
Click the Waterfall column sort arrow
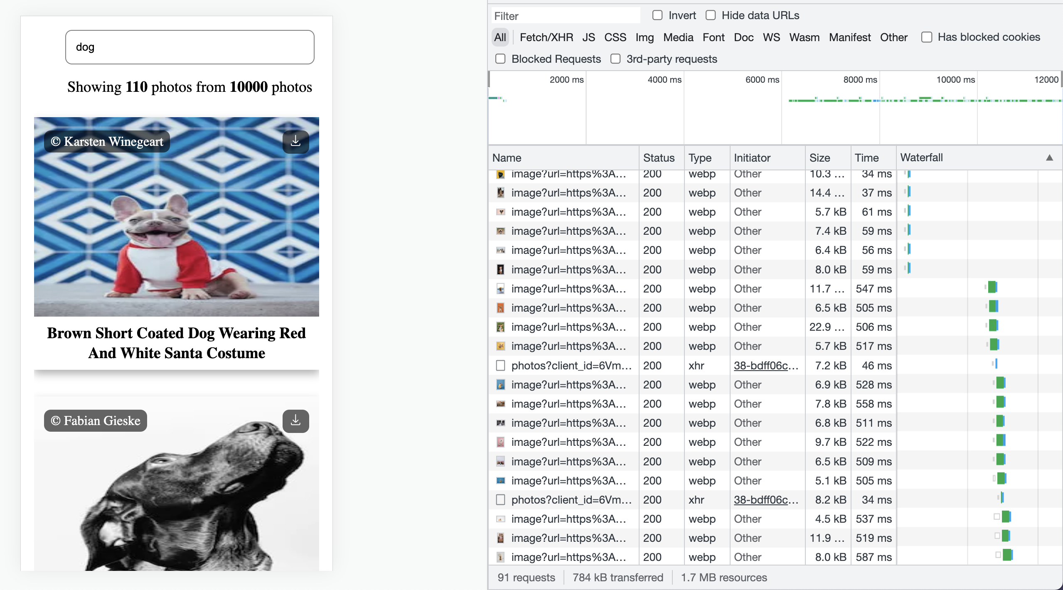click(1049, 158)
